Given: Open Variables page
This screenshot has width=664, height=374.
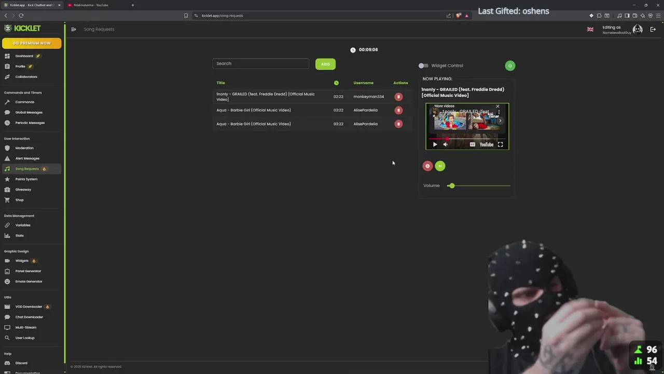Looking at the screenshot, I should pos(23,225).
